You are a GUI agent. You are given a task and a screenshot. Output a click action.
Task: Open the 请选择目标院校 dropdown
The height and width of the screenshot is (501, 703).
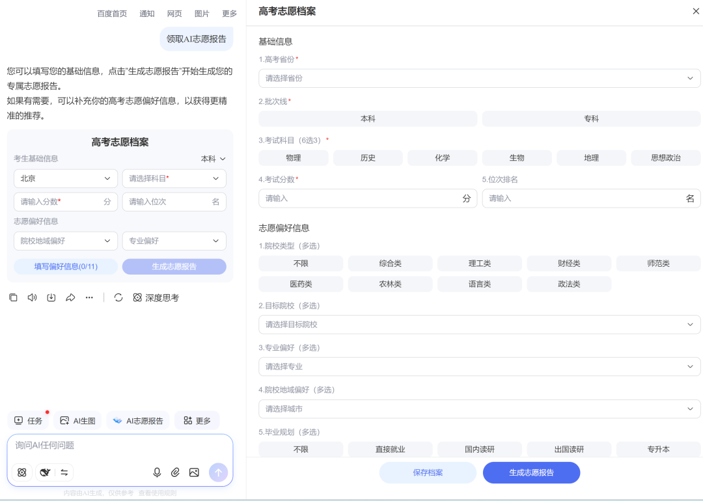click(479, 325)
